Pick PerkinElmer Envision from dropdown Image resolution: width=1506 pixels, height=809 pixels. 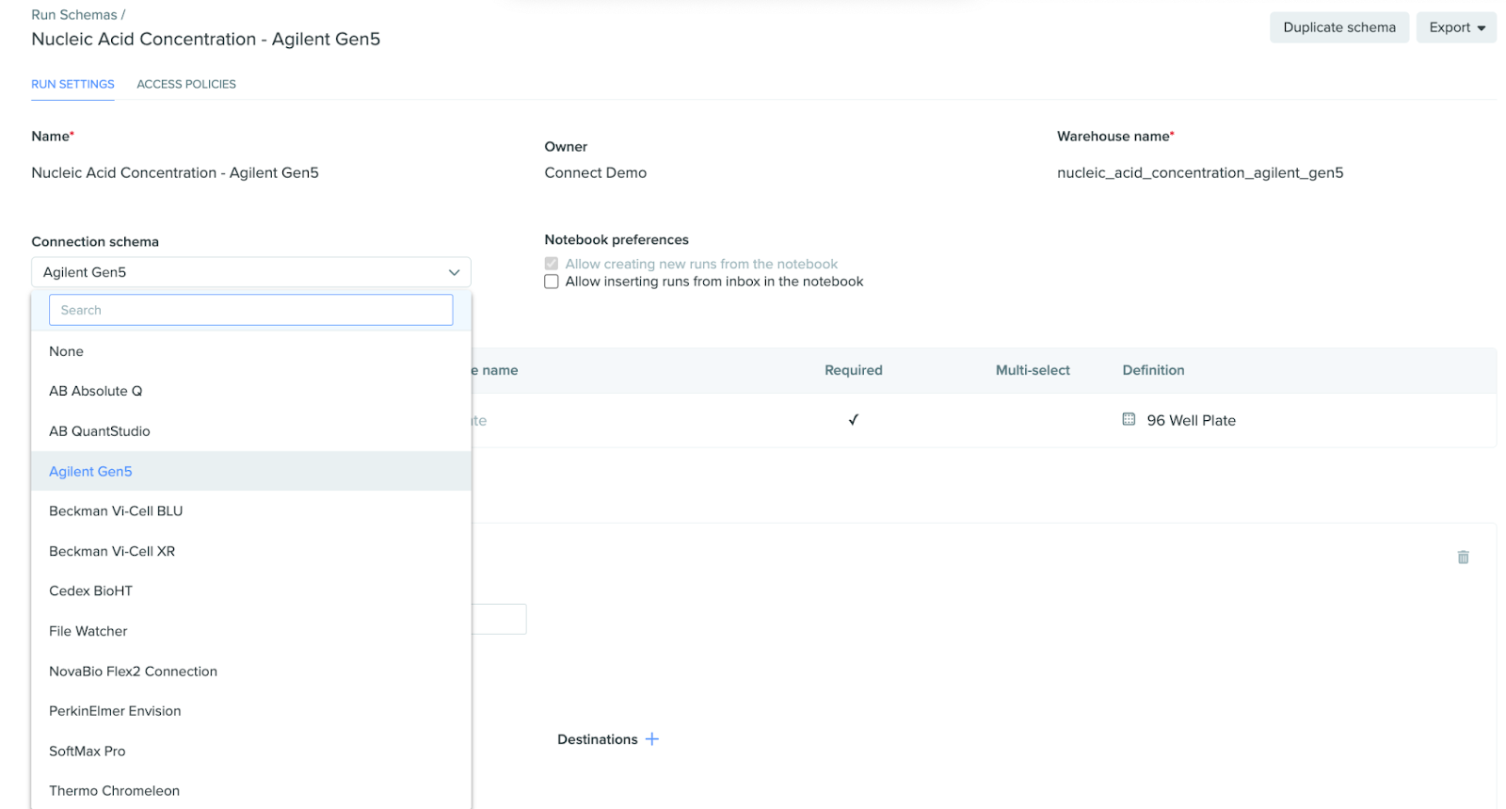point(251,711)
